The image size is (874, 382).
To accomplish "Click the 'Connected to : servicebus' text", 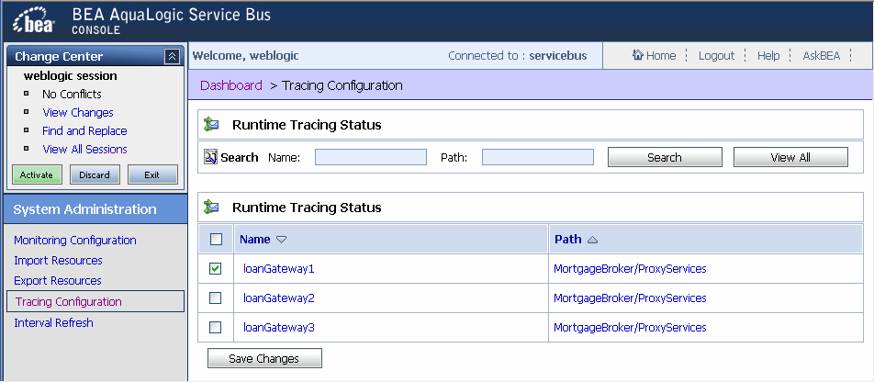I will [x=517, y=56].
